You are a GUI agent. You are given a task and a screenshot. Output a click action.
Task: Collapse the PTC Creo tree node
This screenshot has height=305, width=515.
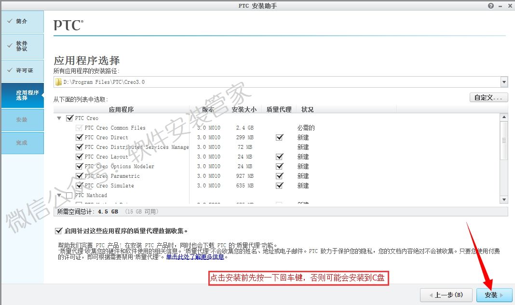click(x=59, y=118)
